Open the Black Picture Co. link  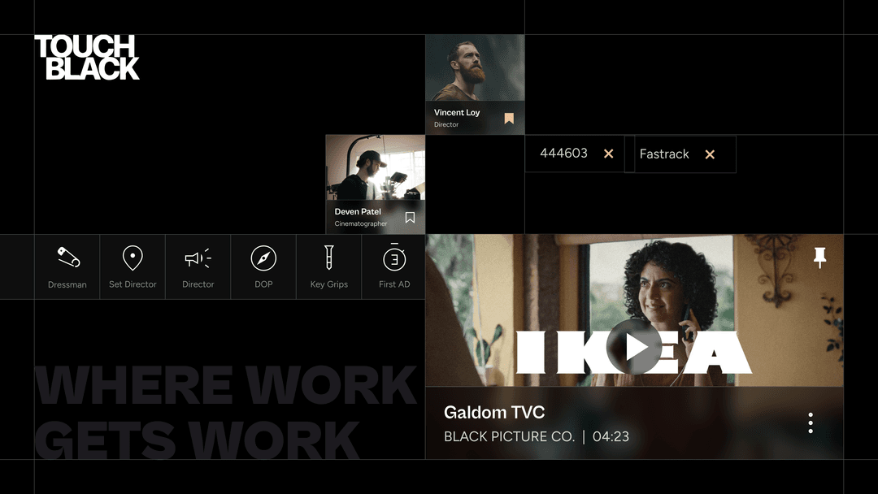(x=509, y=437)
